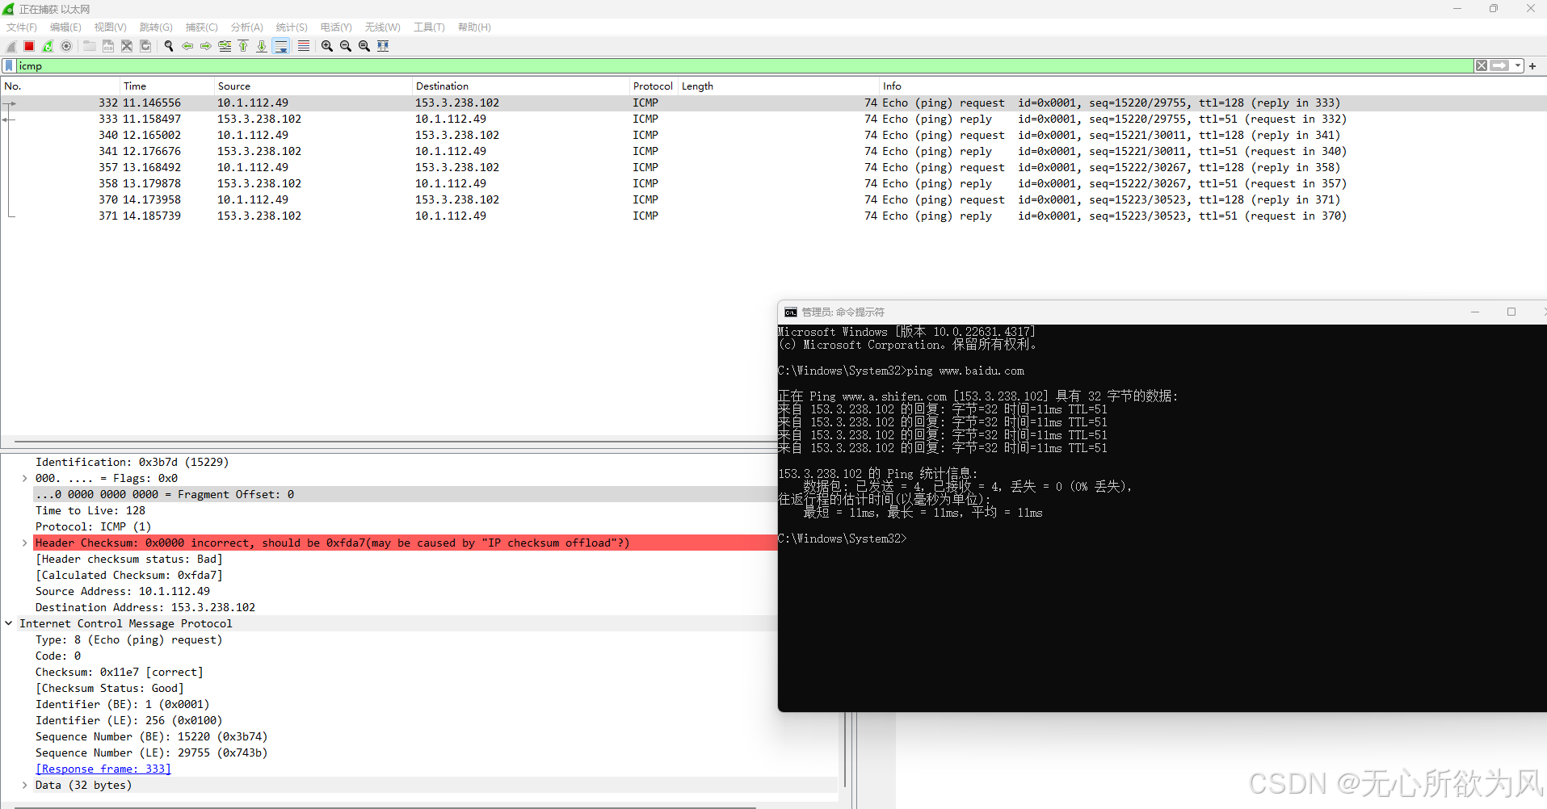Select packet 371 echo reply row

tap(773, 216)
